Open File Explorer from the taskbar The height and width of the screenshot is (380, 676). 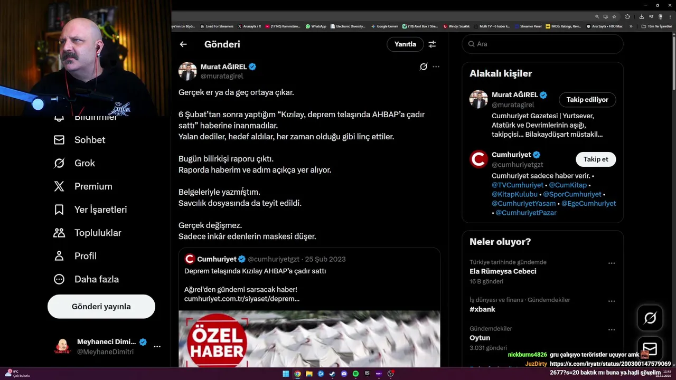pos(309,374)
